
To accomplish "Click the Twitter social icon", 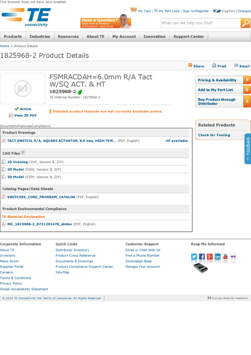I will (194, 257).
